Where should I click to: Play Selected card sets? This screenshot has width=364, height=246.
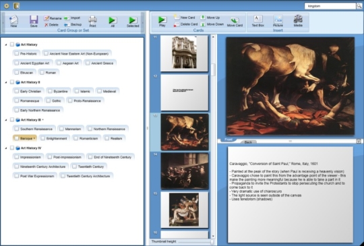(x=133, y=22)
